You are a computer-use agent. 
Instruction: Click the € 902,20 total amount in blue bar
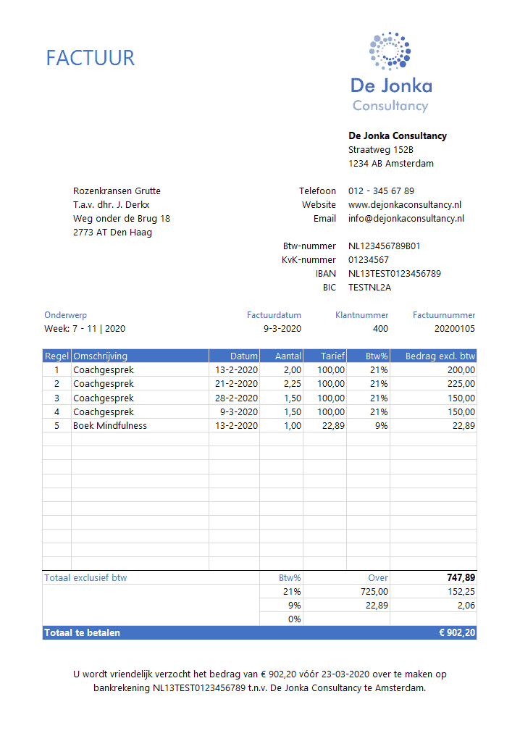[x=457, y=633]
